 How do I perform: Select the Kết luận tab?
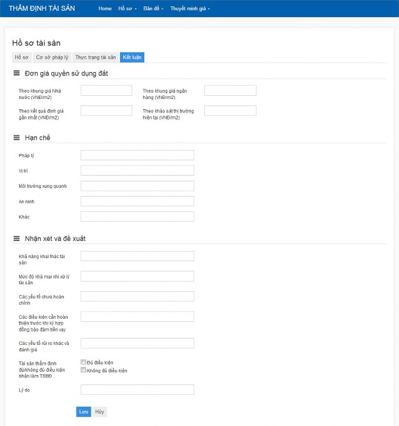(132, 57)
